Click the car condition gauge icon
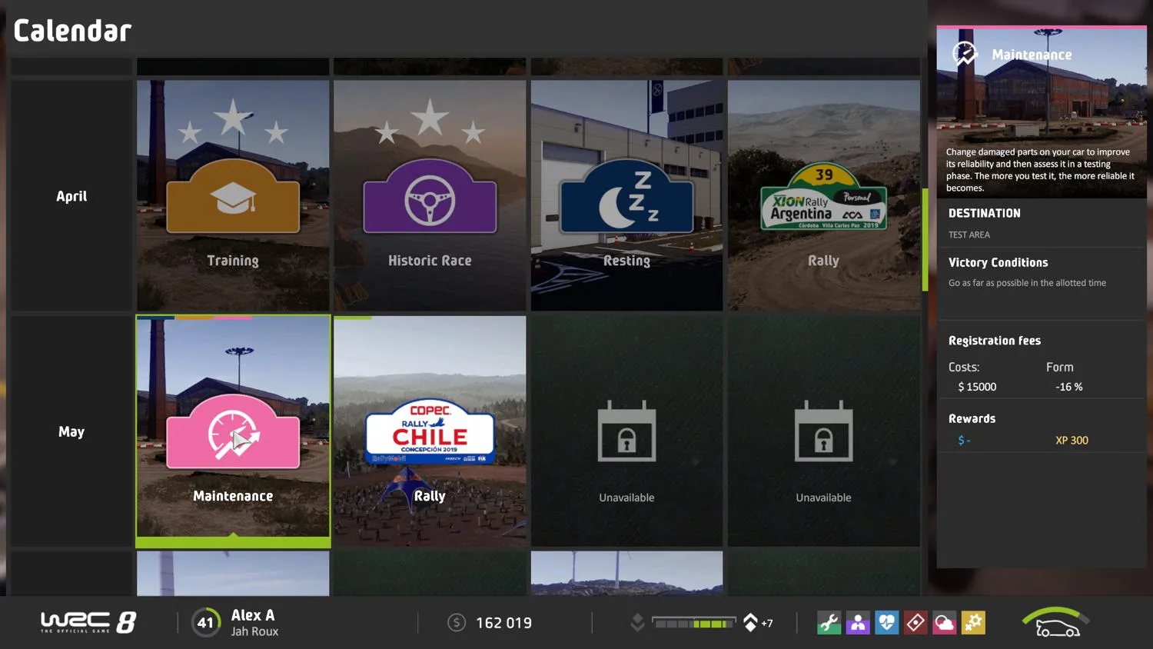This screenshot has height=649, width=1153. pyautogui.click(x=1055, y=624)
